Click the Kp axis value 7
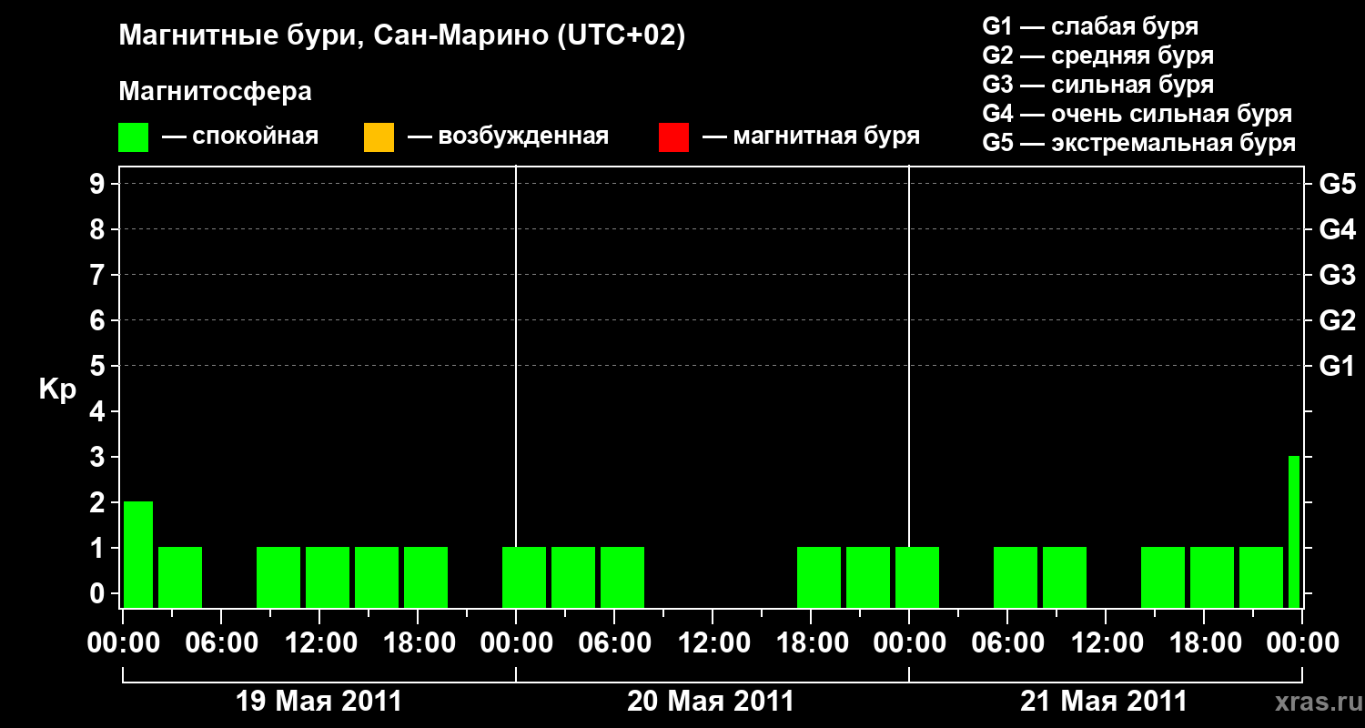The image size is (1365, 728). point(99,275)
